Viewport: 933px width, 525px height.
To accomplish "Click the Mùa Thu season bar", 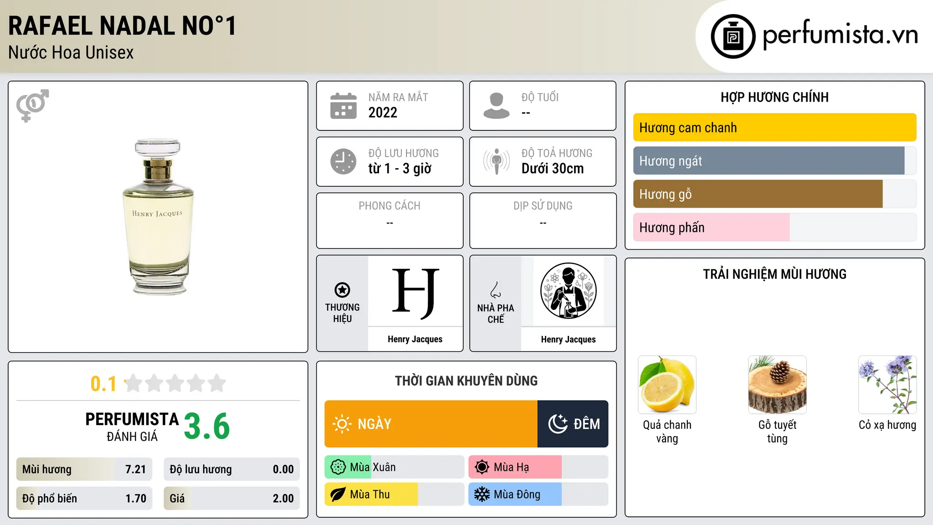I will tap(394, 494).
